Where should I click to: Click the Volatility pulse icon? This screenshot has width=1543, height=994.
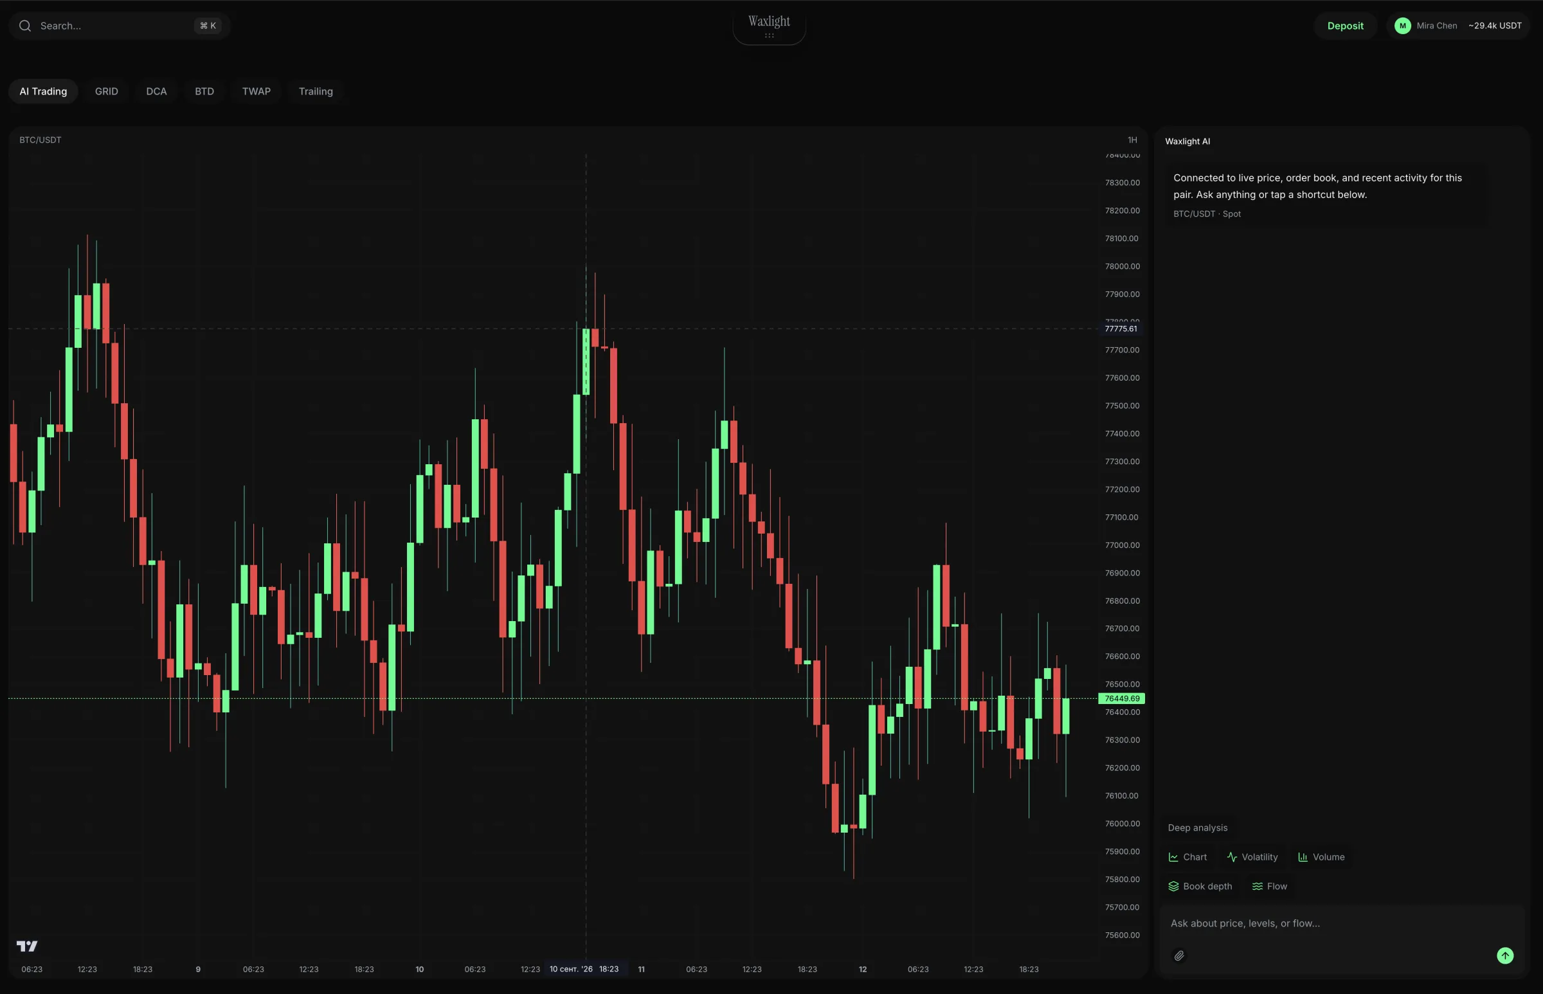[1232, 857]
